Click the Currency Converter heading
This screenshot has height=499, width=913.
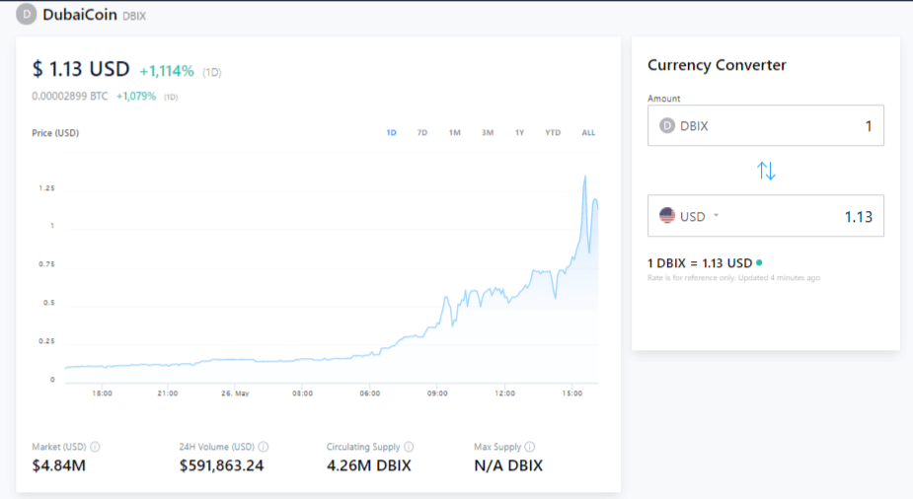(717, 65)
